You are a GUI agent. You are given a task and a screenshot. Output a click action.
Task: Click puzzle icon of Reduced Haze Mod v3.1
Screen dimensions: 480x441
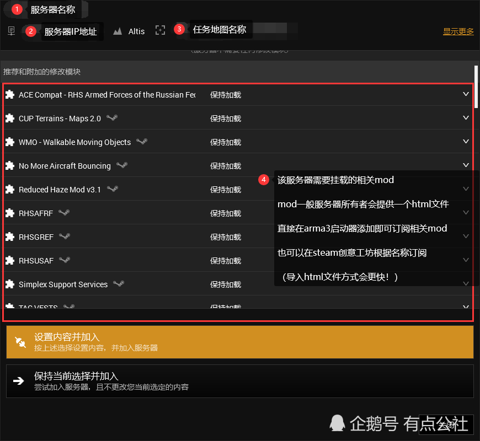[10, 189]
